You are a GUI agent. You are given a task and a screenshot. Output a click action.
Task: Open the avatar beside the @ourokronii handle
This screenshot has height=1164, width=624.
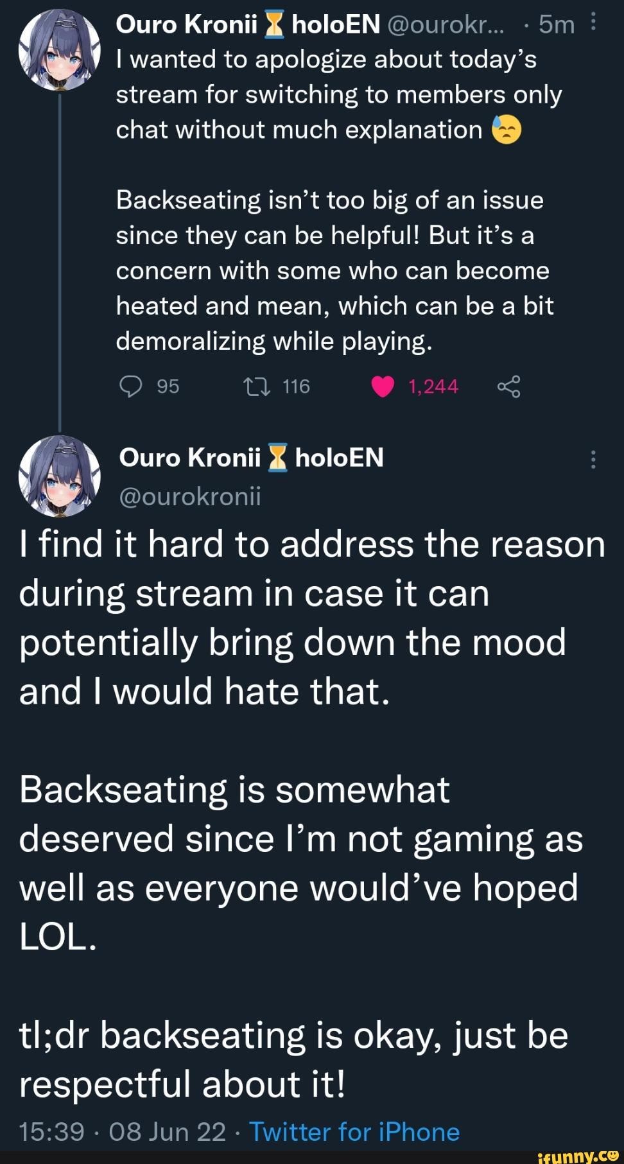tap(59, 476)
